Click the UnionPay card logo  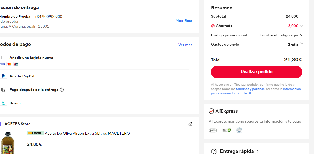point(16,64)
